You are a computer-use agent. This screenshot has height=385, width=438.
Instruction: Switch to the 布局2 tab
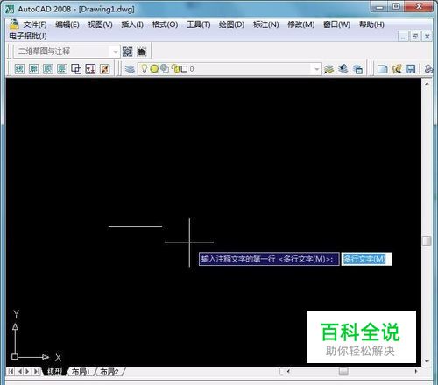click(109, 372)
